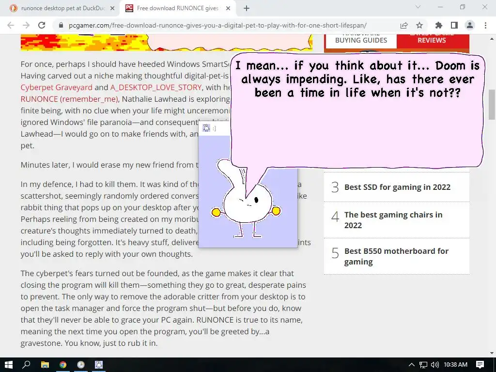Open the volume speaker tray icon
The image size is (496, 372).
point(435,365)
